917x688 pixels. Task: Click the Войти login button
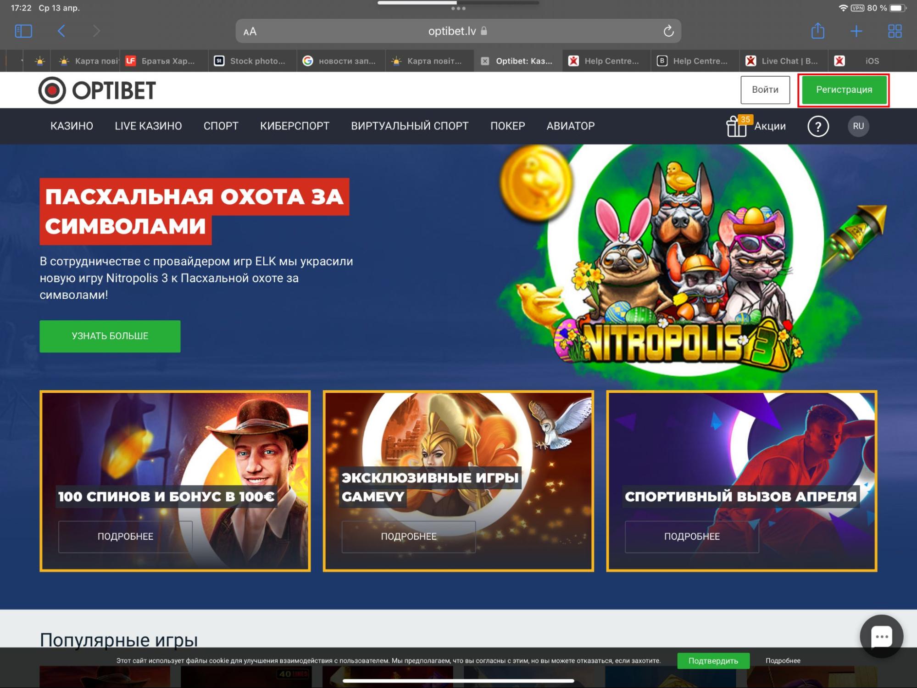(765, 89)
